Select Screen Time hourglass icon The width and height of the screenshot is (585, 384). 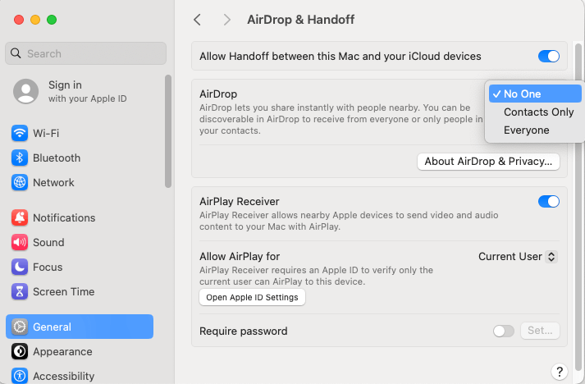tap(20, 291)
